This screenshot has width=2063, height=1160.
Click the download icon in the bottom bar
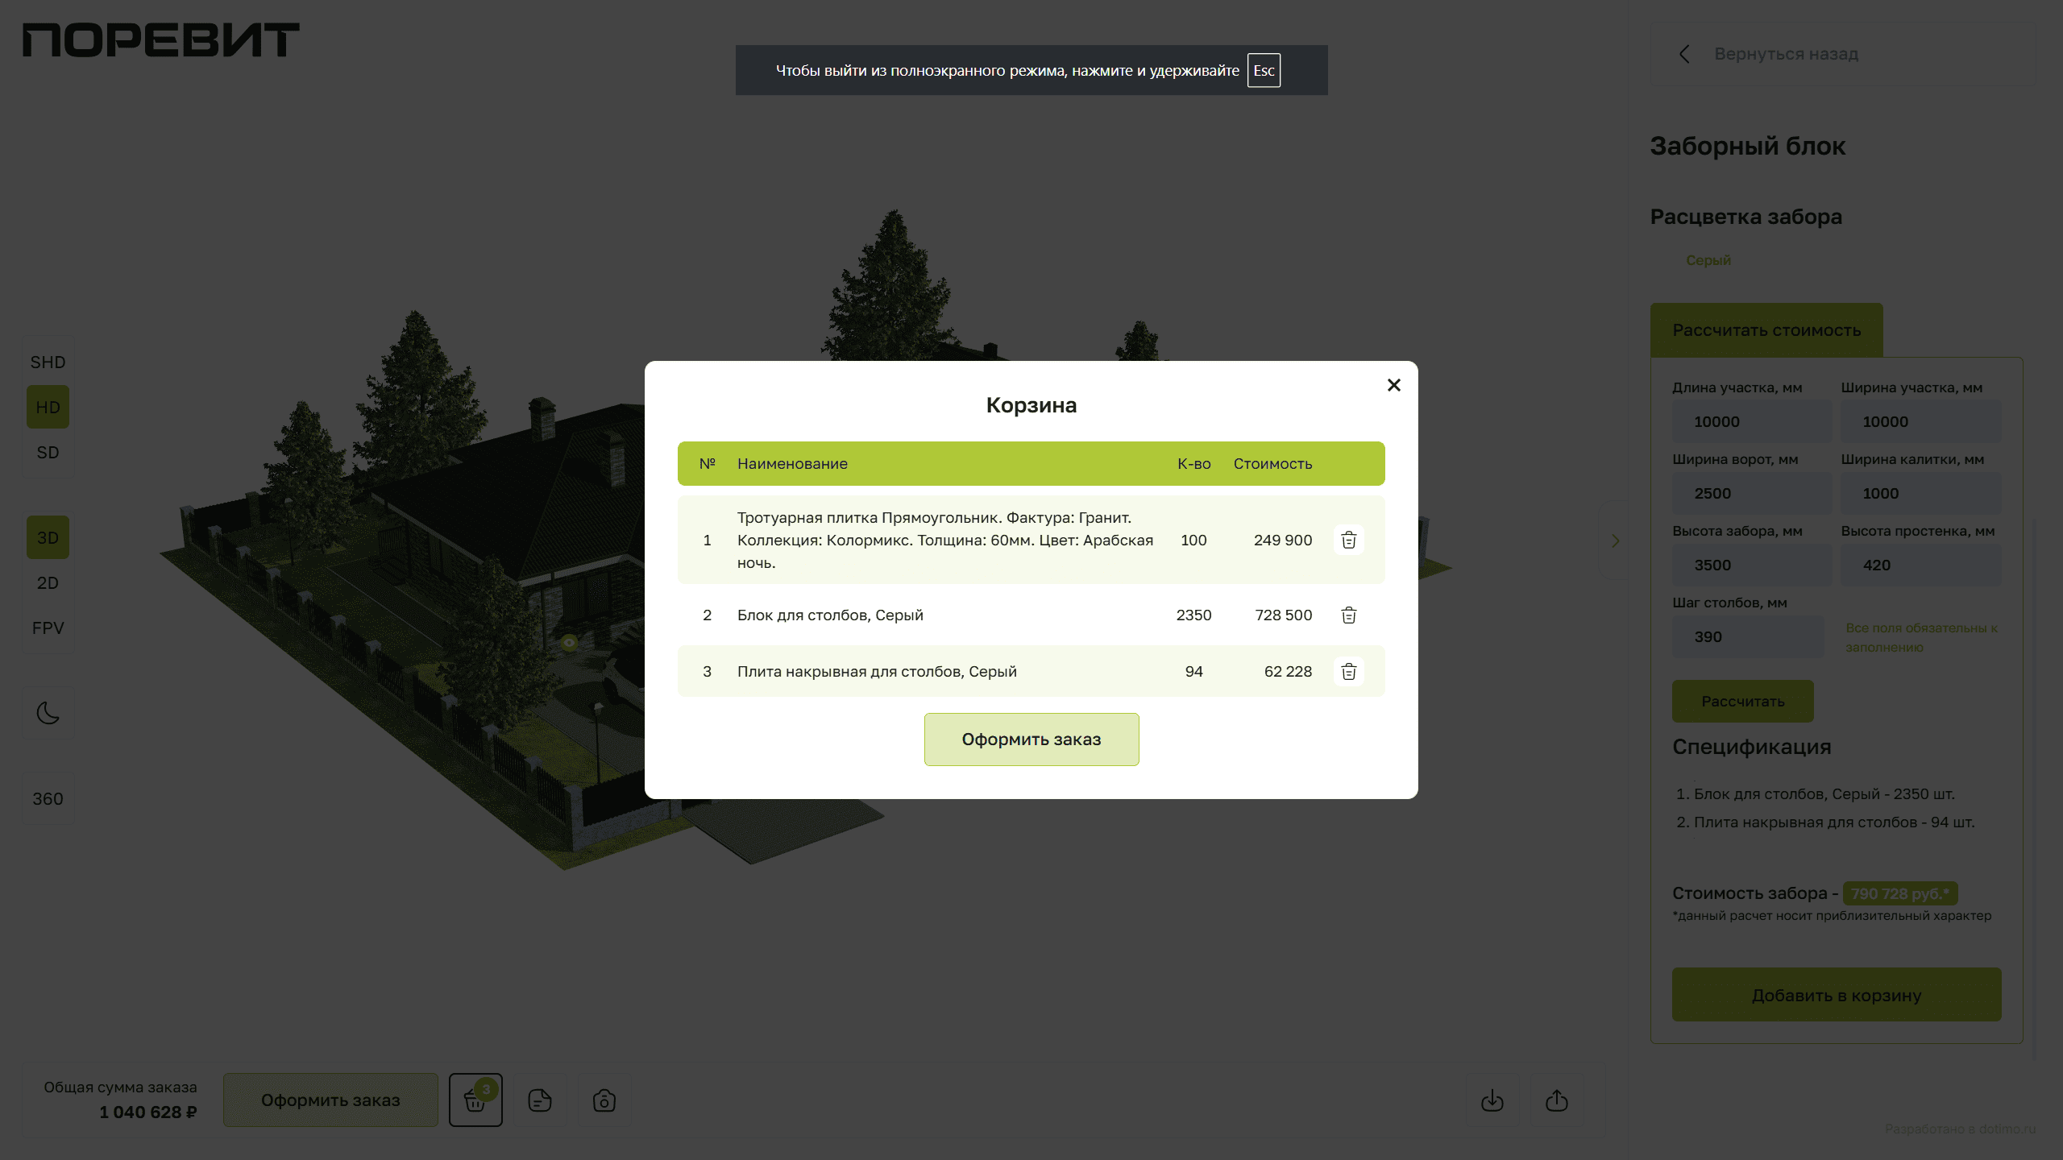click(1492, 1100)
